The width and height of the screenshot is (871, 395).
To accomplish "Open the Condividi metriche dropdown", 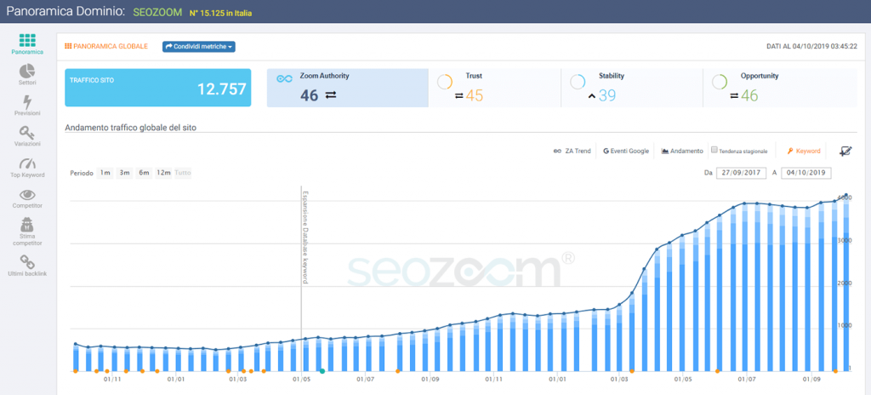I will pos(199,47).
